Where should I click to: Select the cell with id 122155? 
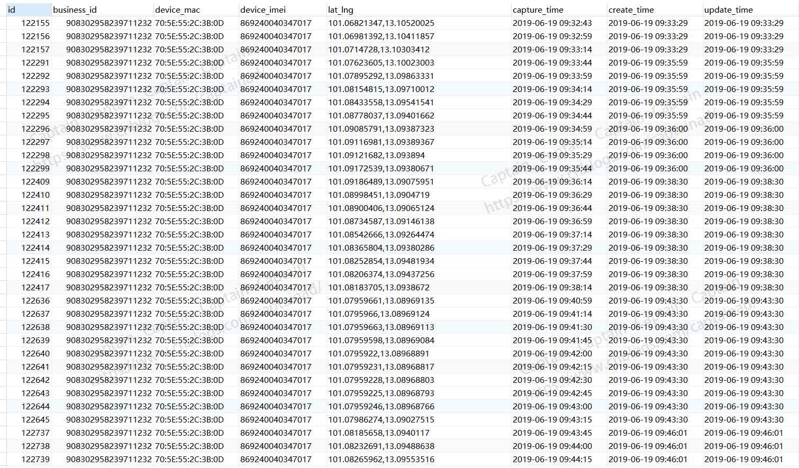[x=35, y=23]
